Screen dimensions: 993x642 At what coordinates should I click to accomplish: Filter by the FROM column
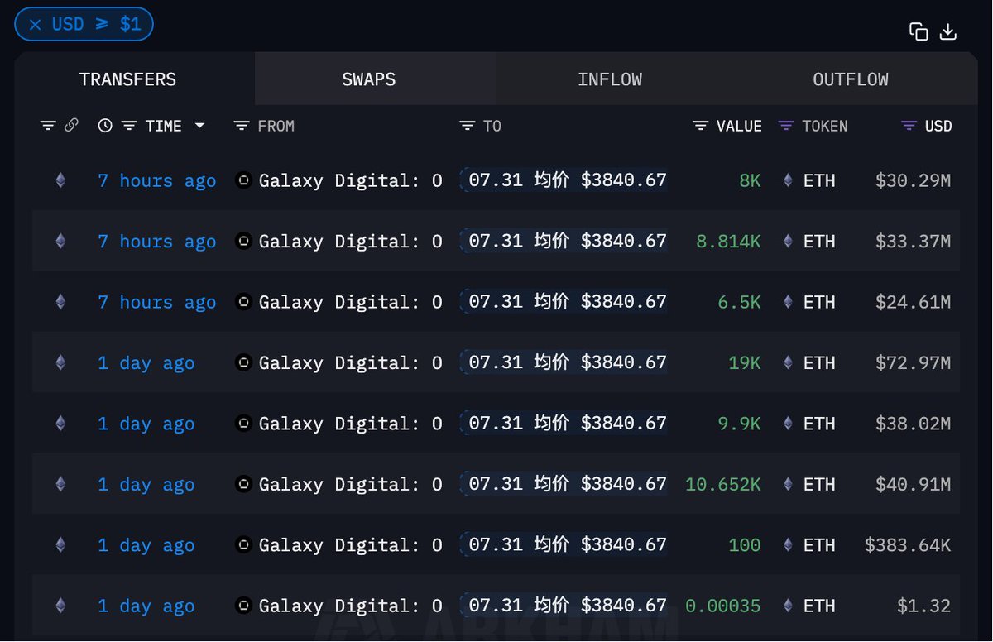(x=242, y=126)
